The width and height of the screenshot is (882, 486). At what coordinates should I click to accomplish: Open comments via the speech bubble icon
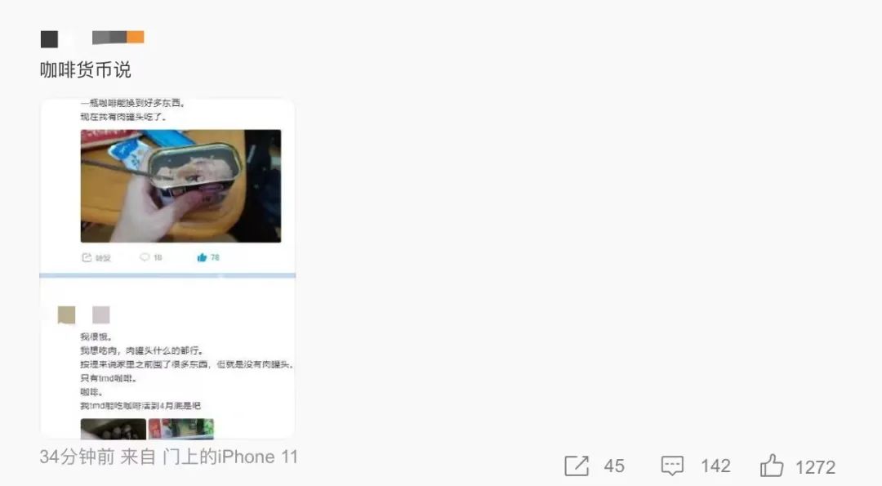tap(672, 466)
